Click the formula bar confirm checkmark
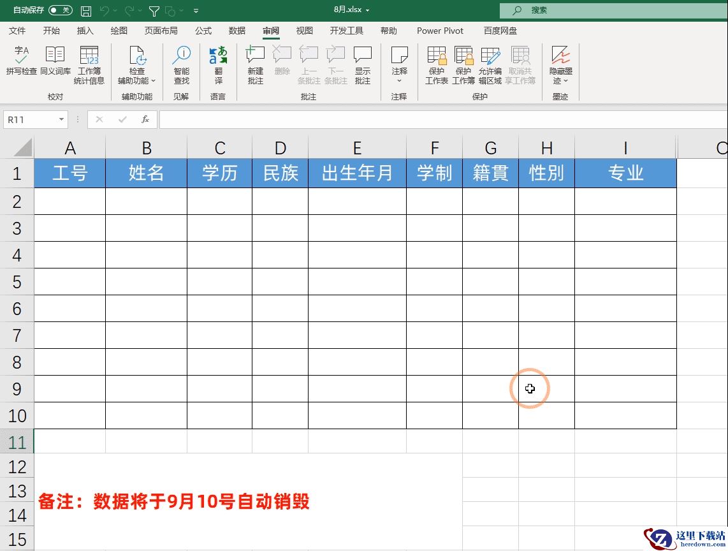 [122, 120]
